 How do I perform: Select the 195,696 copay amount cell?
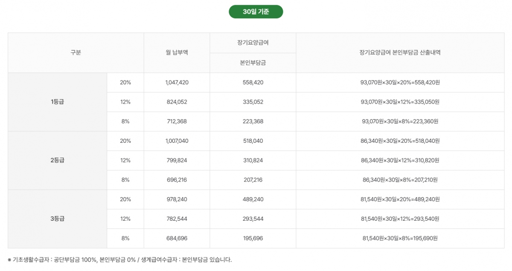[x=253, y=239]
